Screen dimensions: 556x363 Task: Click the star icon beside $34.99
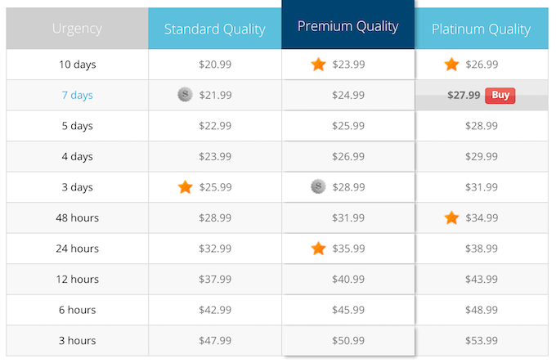451,217
